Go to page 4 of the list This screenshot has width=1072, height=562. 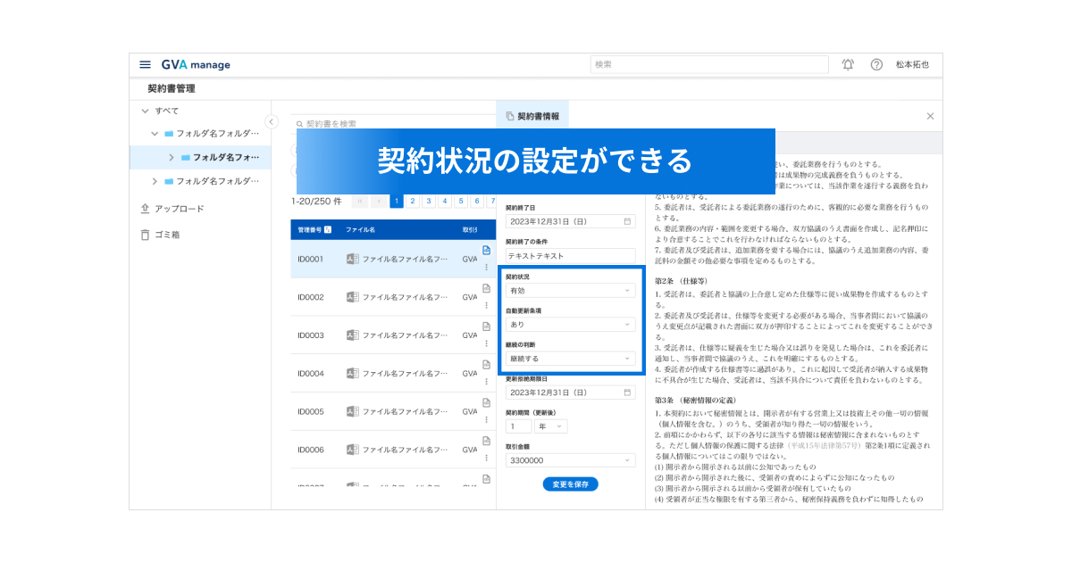445,201
